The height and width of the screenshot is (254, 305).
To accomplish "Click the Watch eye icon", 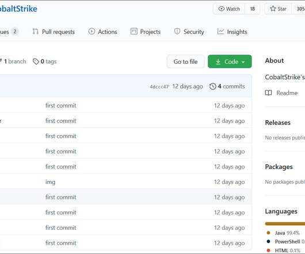I will (x=221, y=9).
